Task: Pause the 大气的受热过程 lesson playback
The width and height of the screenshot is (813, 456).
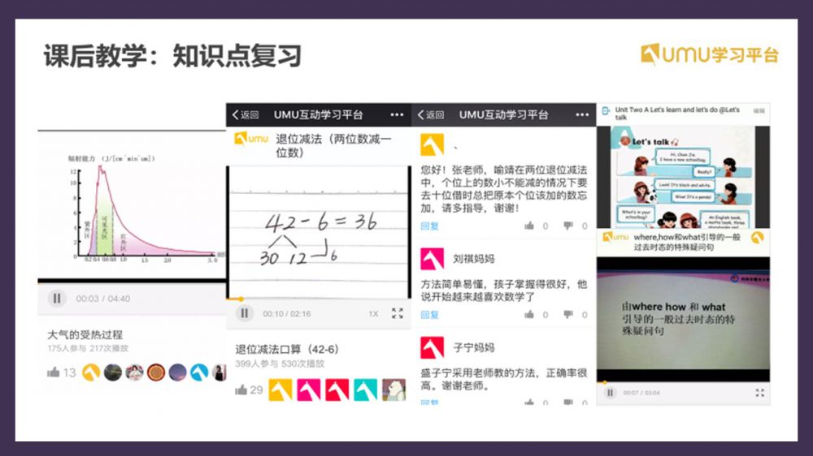Action: click(57, 299)
